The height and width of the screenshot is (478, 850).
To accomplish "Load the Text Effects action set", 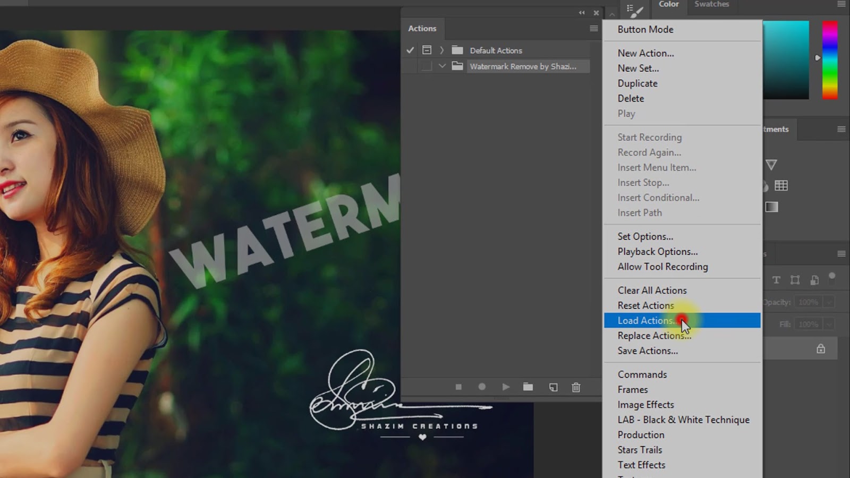I will [682, 465].
